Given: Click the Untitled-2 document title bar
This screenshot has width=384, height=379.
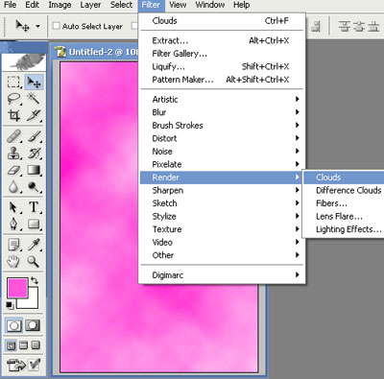Looking at the screenshot, I should [x=95, y=52].
